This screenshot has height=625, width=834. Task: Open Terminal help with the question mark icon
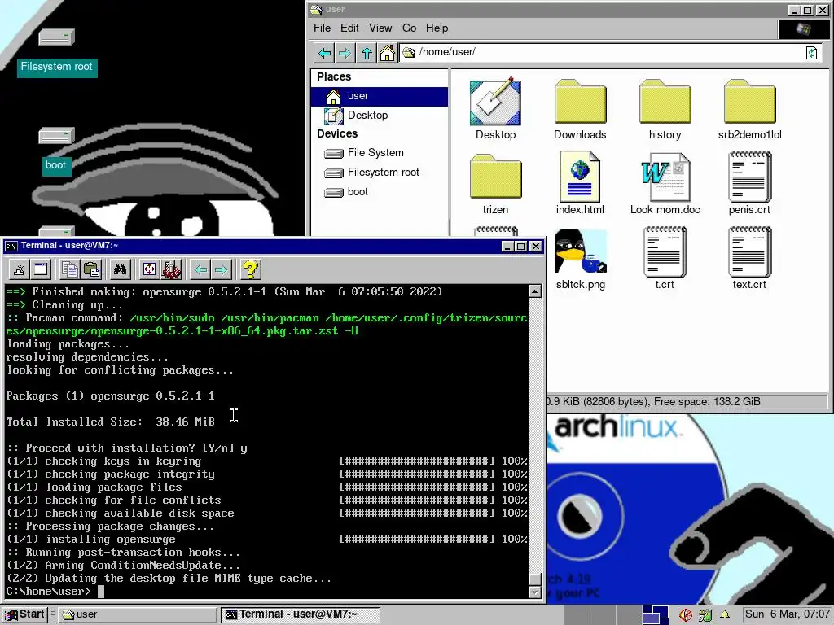251,269
